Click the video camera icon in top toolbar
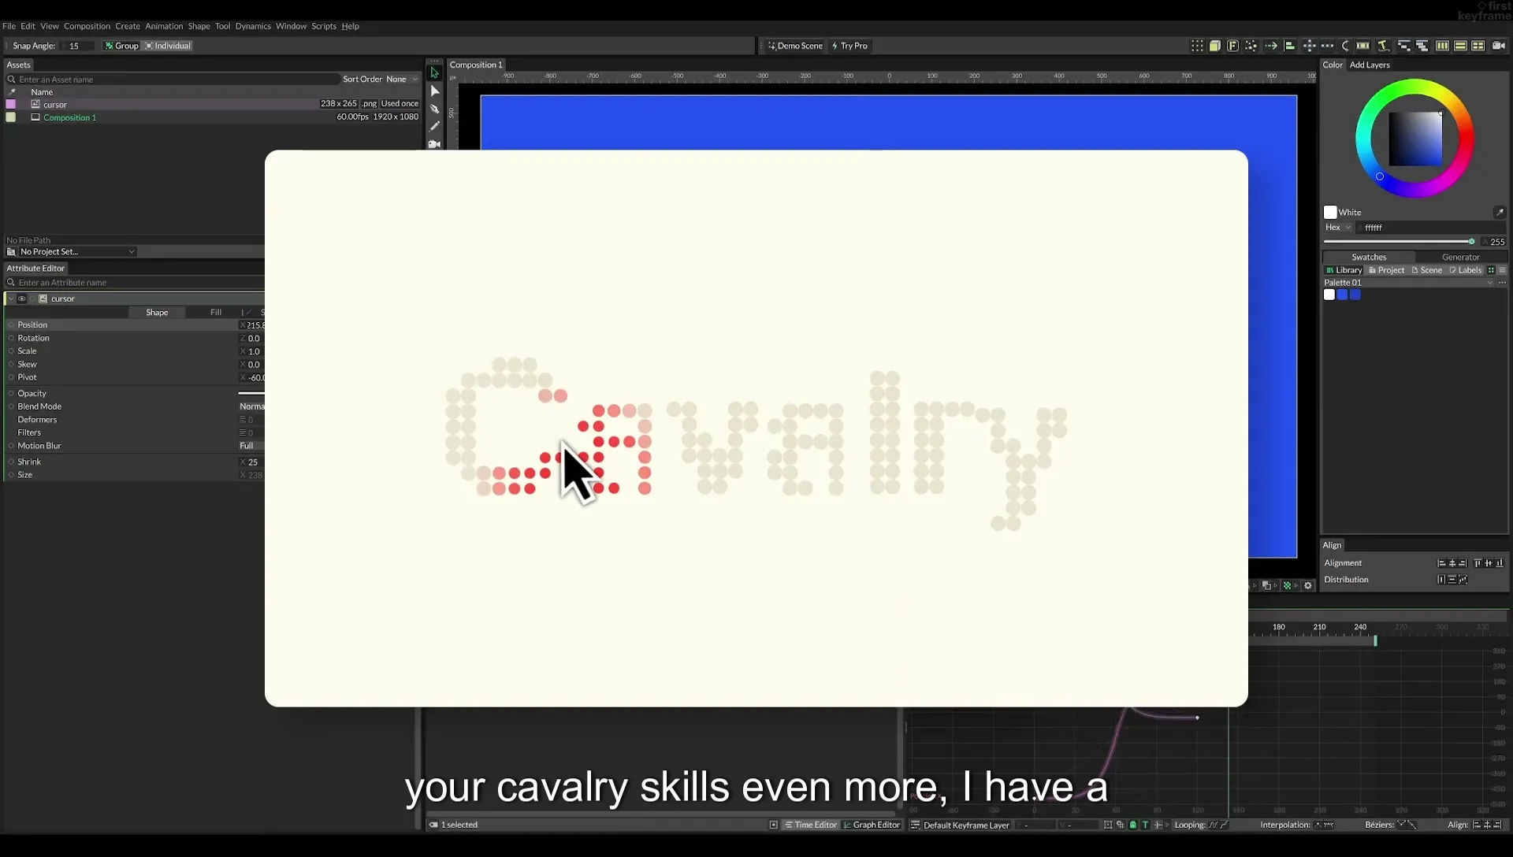The width and height of the screenshot is (1513, 857). [1499, 46]
